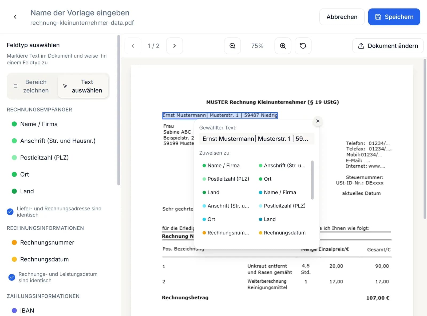Click the USt-ID-Nr.: DExxxx text

pos(359,183)
